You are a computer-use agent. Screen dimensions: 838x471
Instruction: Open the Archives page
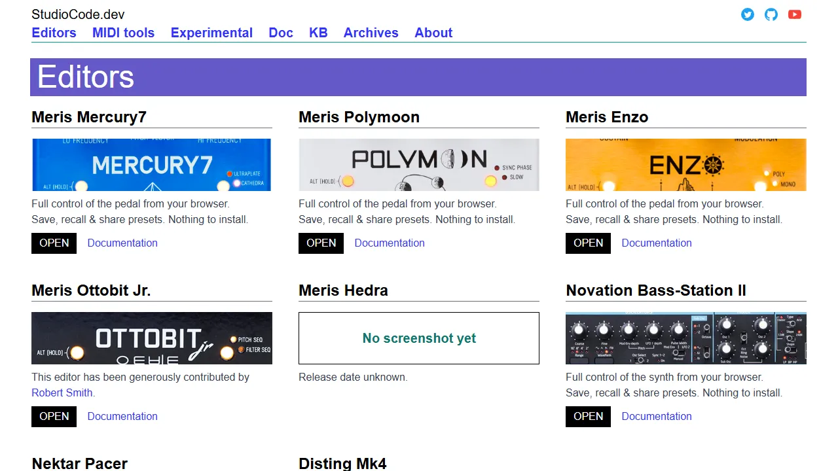click(371, 33)
